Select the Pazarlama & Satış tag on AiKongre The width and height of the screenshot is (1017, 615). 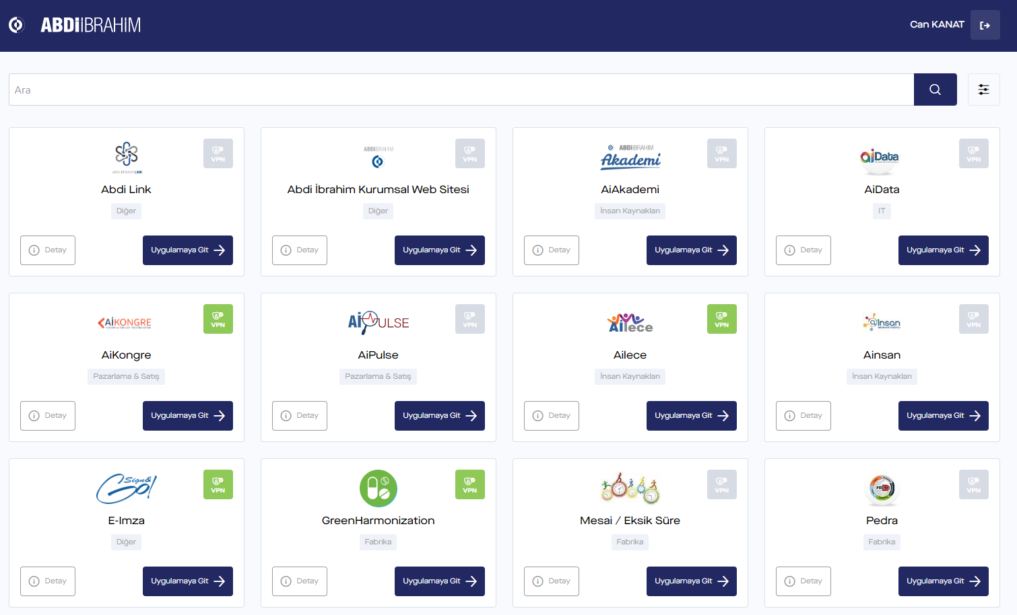(126, 376)
